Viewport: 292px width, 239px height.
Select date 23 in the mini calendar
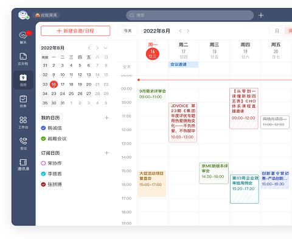point(54,94)
